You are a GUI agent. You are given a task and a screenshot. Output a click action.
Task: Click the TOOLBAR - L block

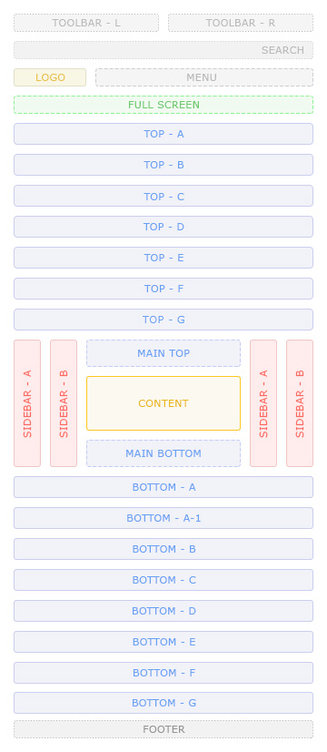(x=86, y=23)
